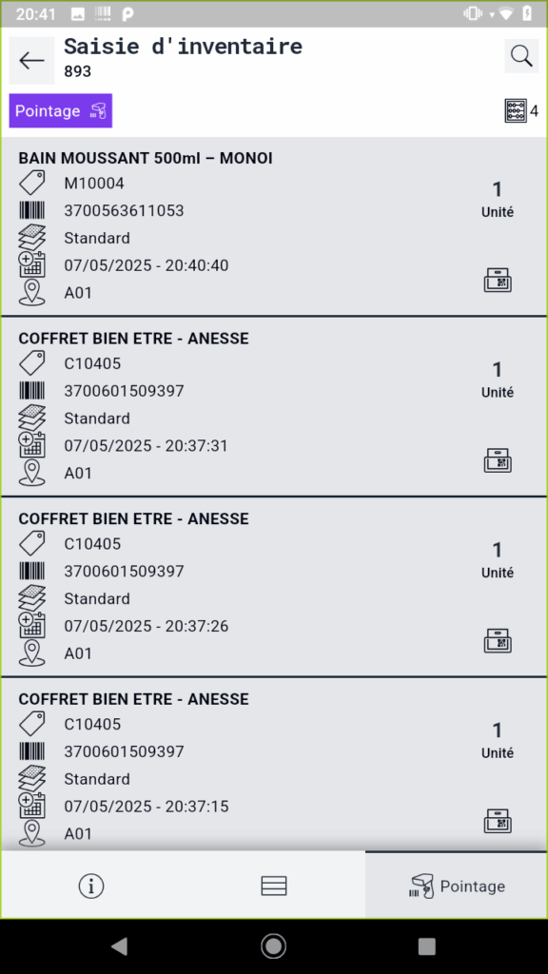Click the calendar icon beside 07/05/2025 - 20:40:40
548x974 pixels.
coord(31,264)
